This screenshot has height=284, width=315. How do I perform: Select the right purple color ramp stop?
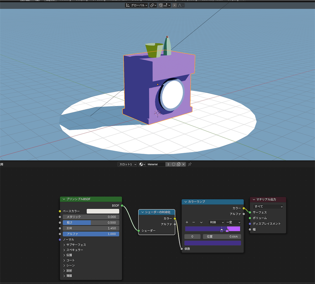click(227, 230)
